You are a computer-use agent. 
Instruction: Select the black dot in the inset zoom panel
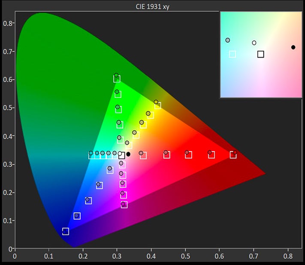tap(293, 47)
